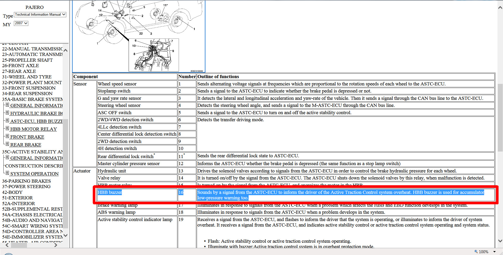Open the 36-PARKING BRAKES section
503x255 pixels.
click(26, 181)
